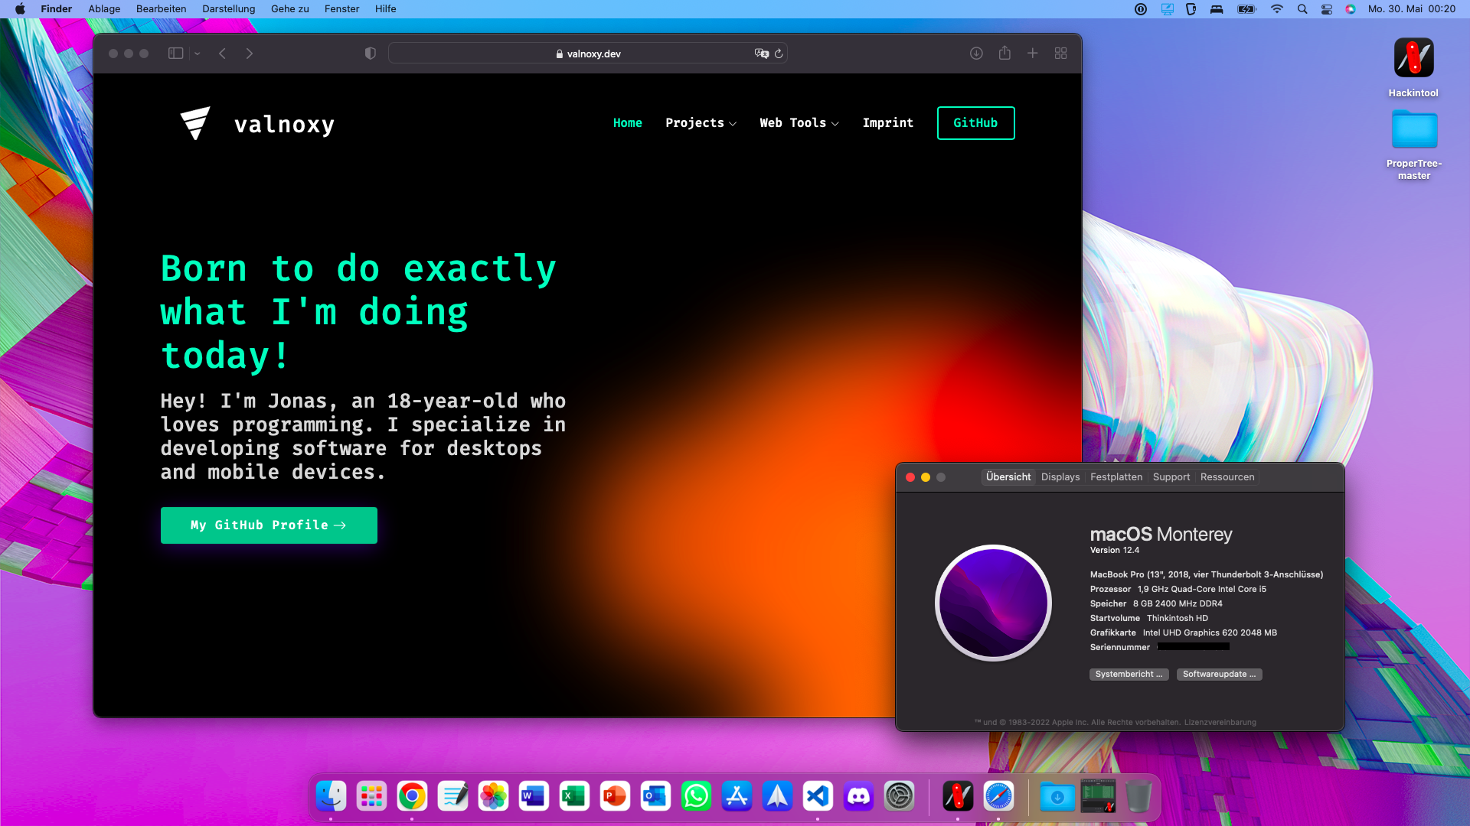The image size is (1470, 826).
Task: Show the tab overview grid icon
Action: 1060,54
